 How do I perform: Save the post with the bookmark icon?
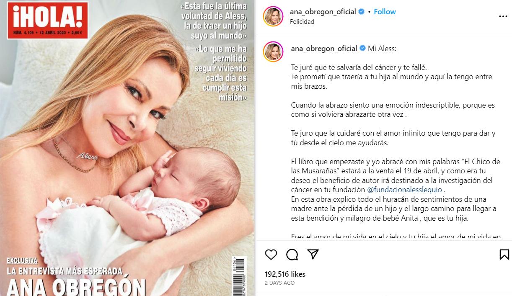504,254
